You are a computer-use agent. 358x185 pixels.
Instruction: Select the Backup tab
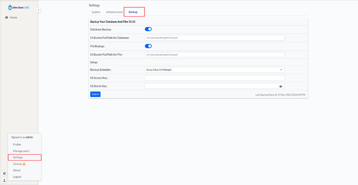[x=133, y=12]
